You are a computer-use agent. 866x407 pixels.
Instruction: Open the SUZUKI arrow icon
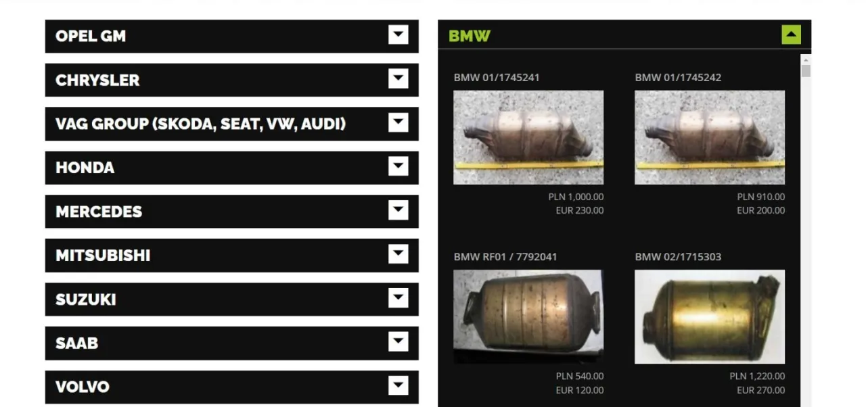[x=398, y=298]
